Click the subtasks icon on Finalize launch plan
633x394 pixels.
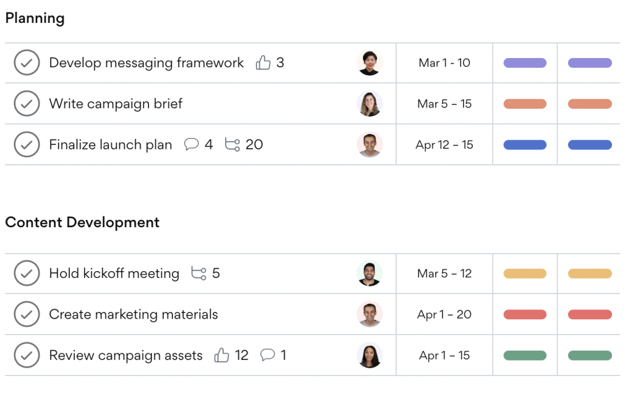232,144
